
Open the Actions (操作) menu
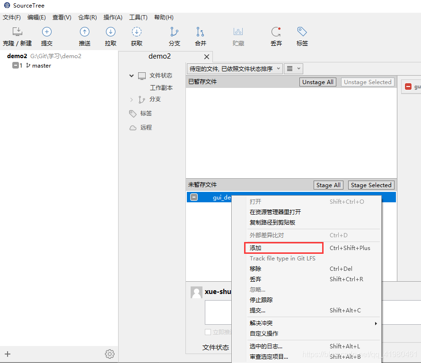[113, 17]
